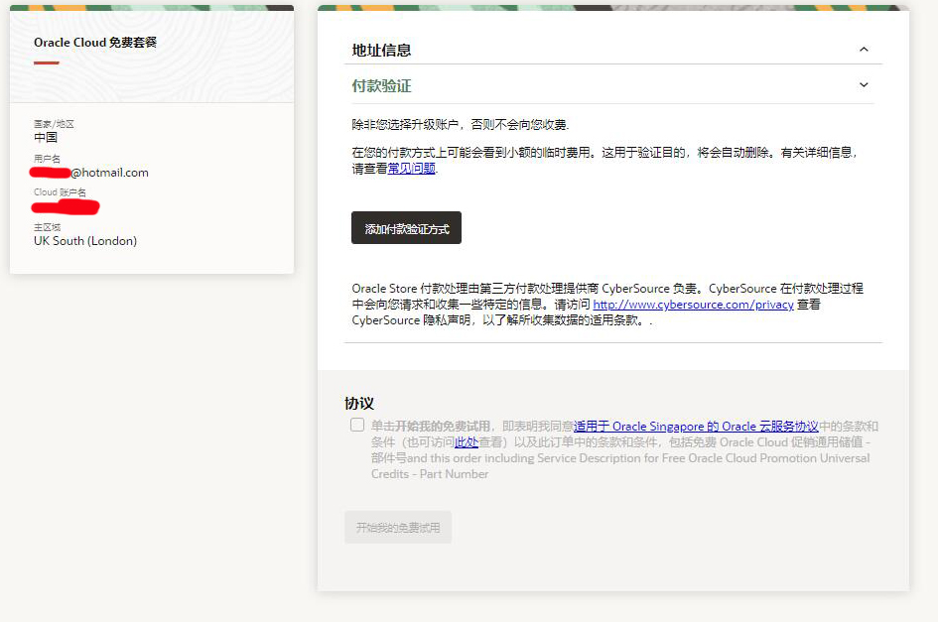Click the 除非您选择升级账户 notice text
The image size is (938, 622).
tap(461, 124)
